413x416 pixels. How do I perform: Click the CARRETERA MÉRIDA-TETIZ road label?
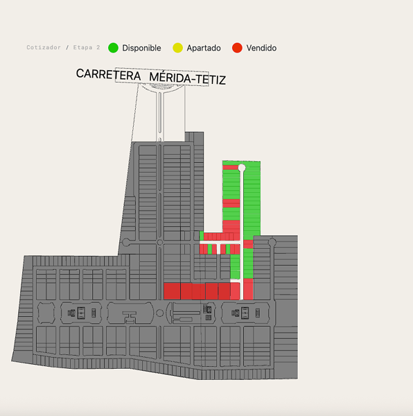151,77
